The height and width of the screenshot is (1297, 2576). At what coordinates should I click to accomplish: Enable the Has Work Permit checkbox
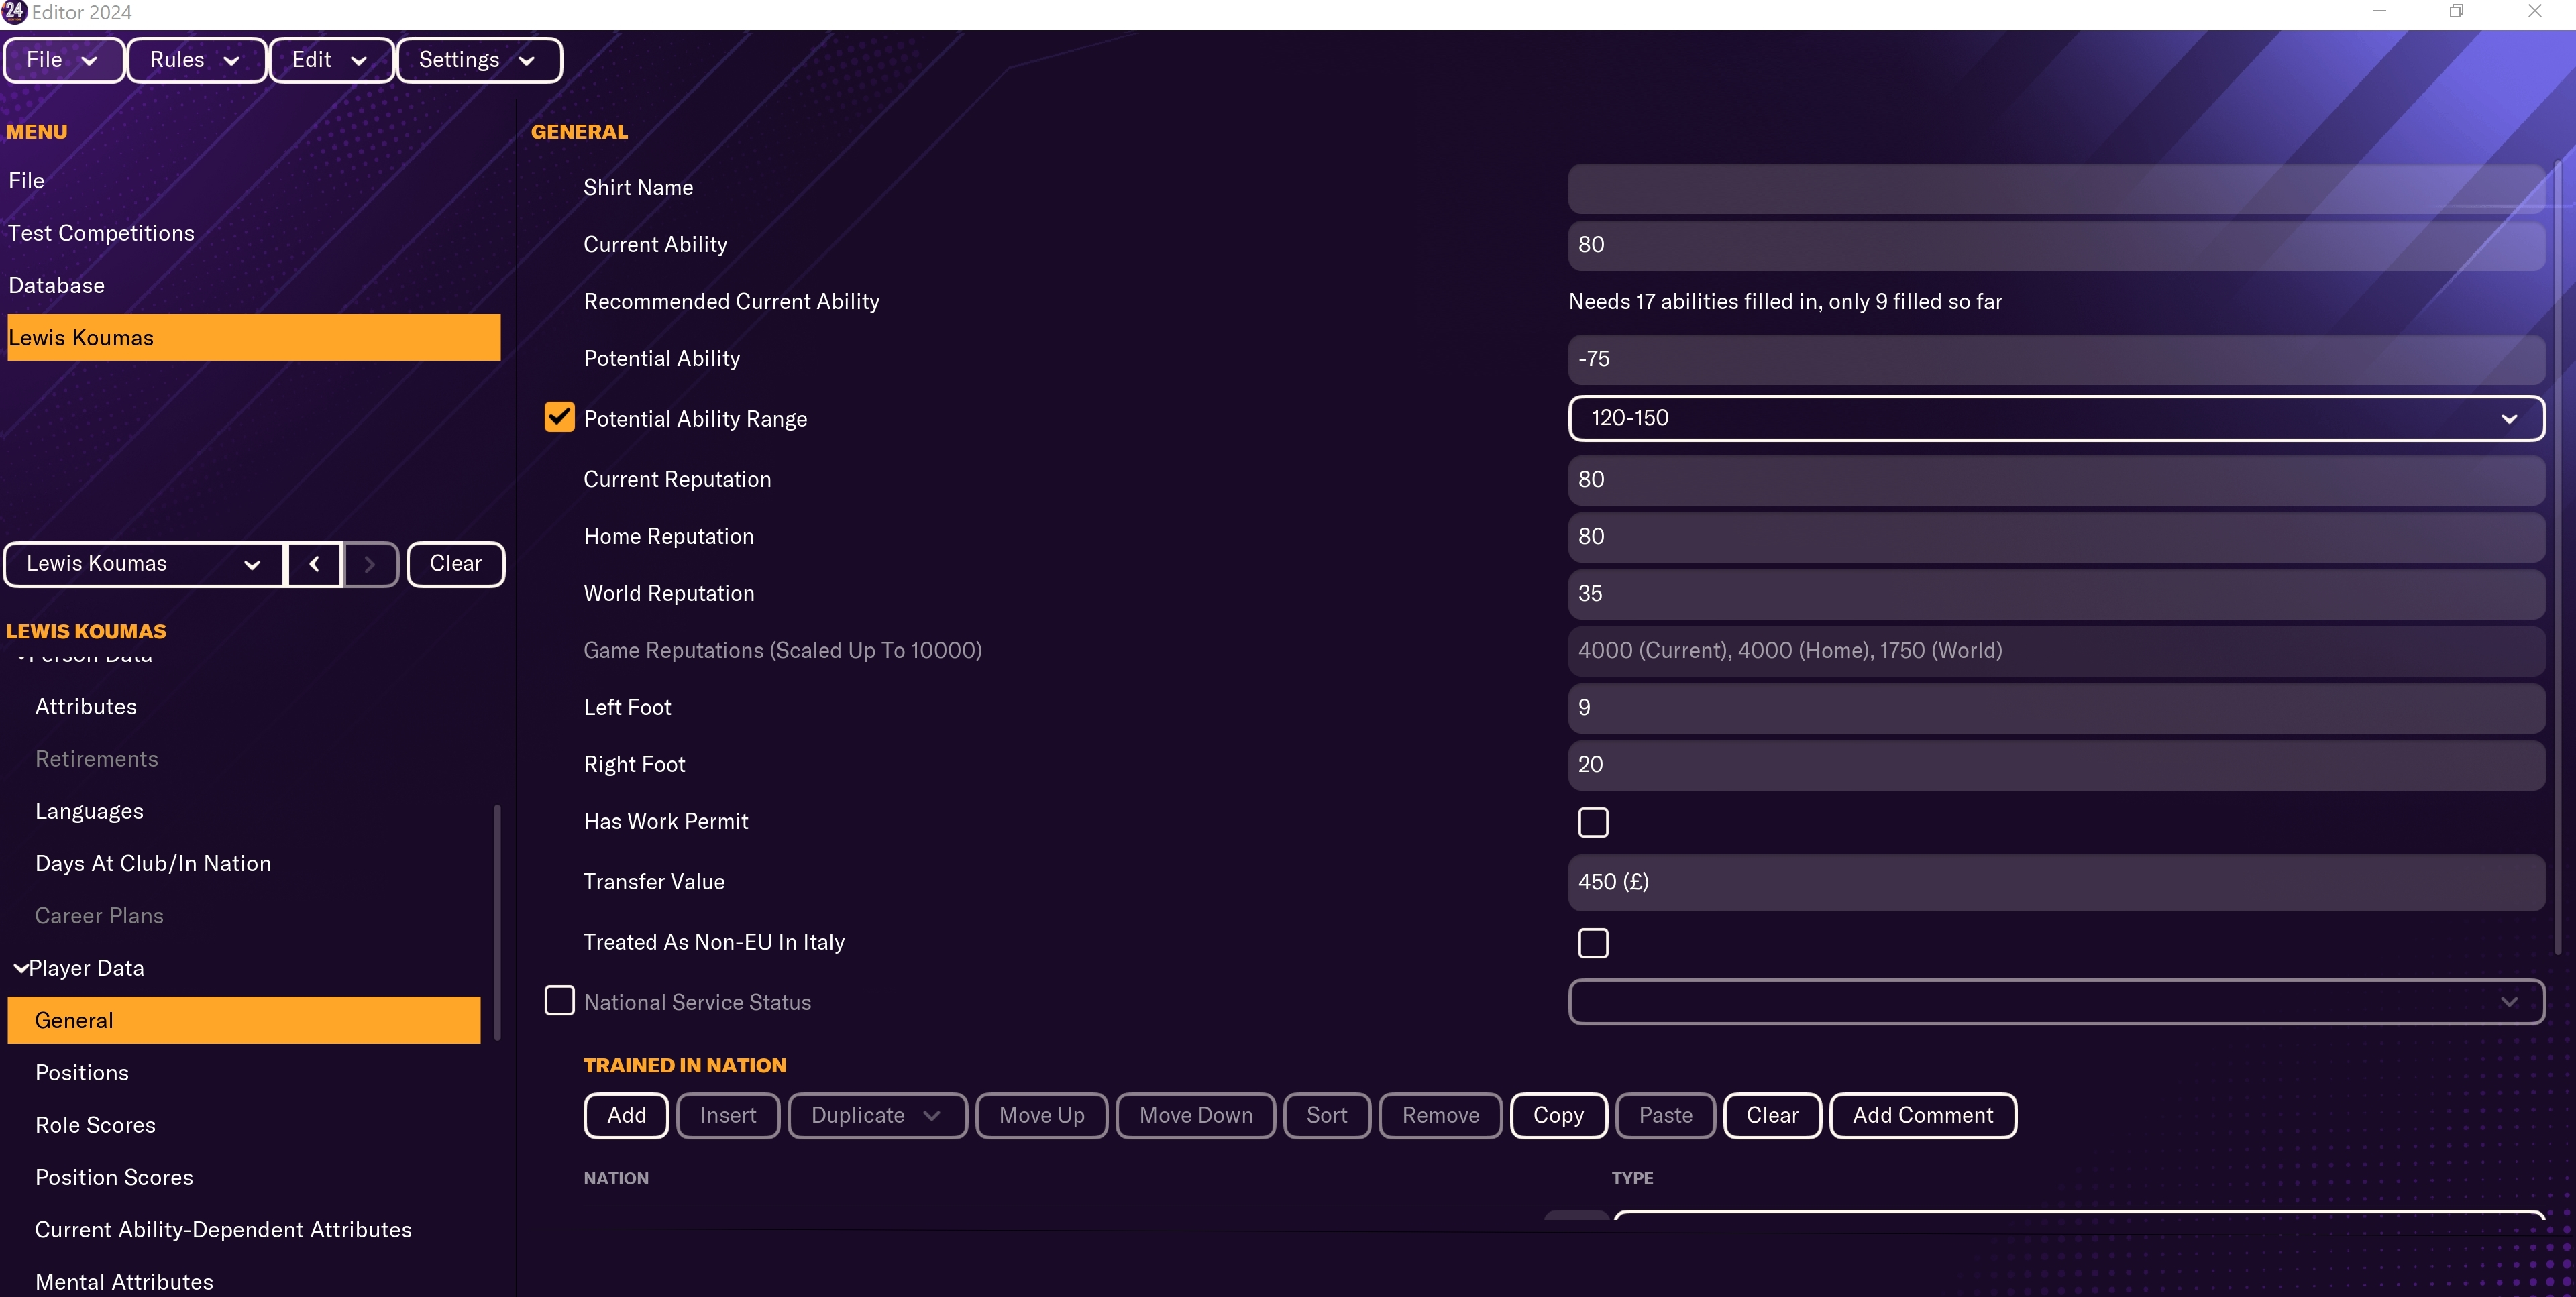click(x=1593, y=822)
